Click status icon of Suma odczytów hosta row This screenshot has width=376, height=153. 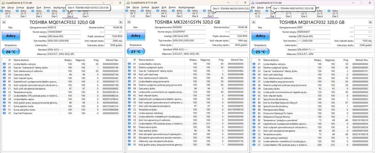4,110
